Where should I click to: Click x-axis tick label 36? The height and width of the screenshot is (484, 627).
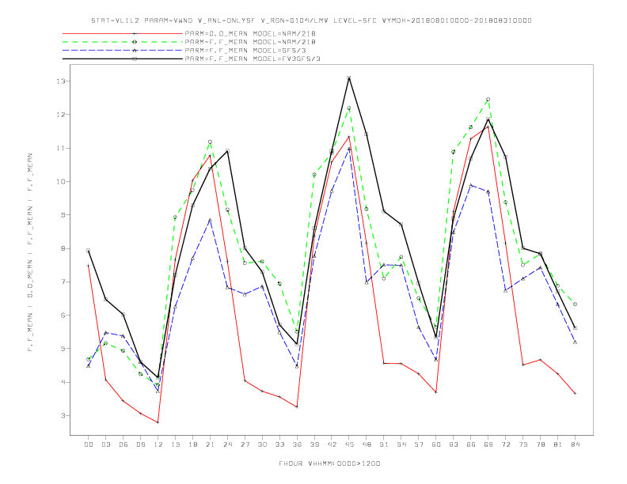297,444
